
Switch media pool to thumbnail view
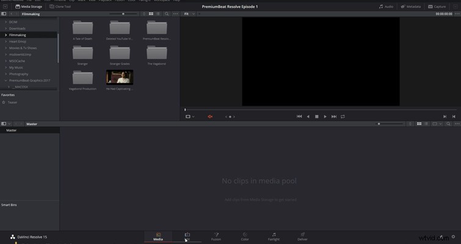point(419,124)
